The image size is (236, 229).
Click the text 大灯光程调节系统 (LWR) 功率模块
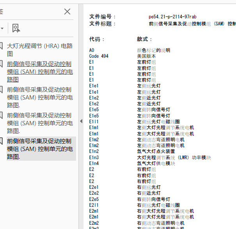[174, 158]
